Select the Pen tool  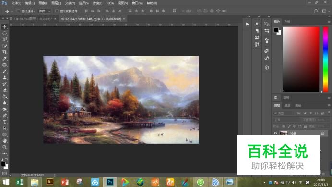click(x=4, y=116)
